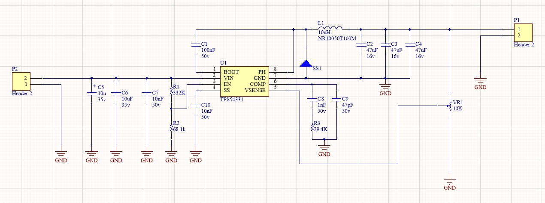Select capacitor C9 47pF symbol
This screenshot has width=545, height=203.
[x=336, y=101]
